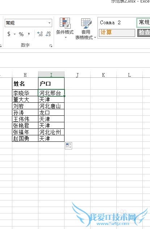
Task: Select cell containing 赵国勇
Action: 25,138
